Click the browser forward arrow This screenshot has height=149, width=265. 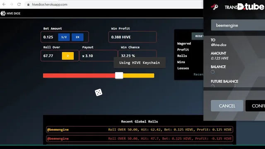(x=12, y=5)
